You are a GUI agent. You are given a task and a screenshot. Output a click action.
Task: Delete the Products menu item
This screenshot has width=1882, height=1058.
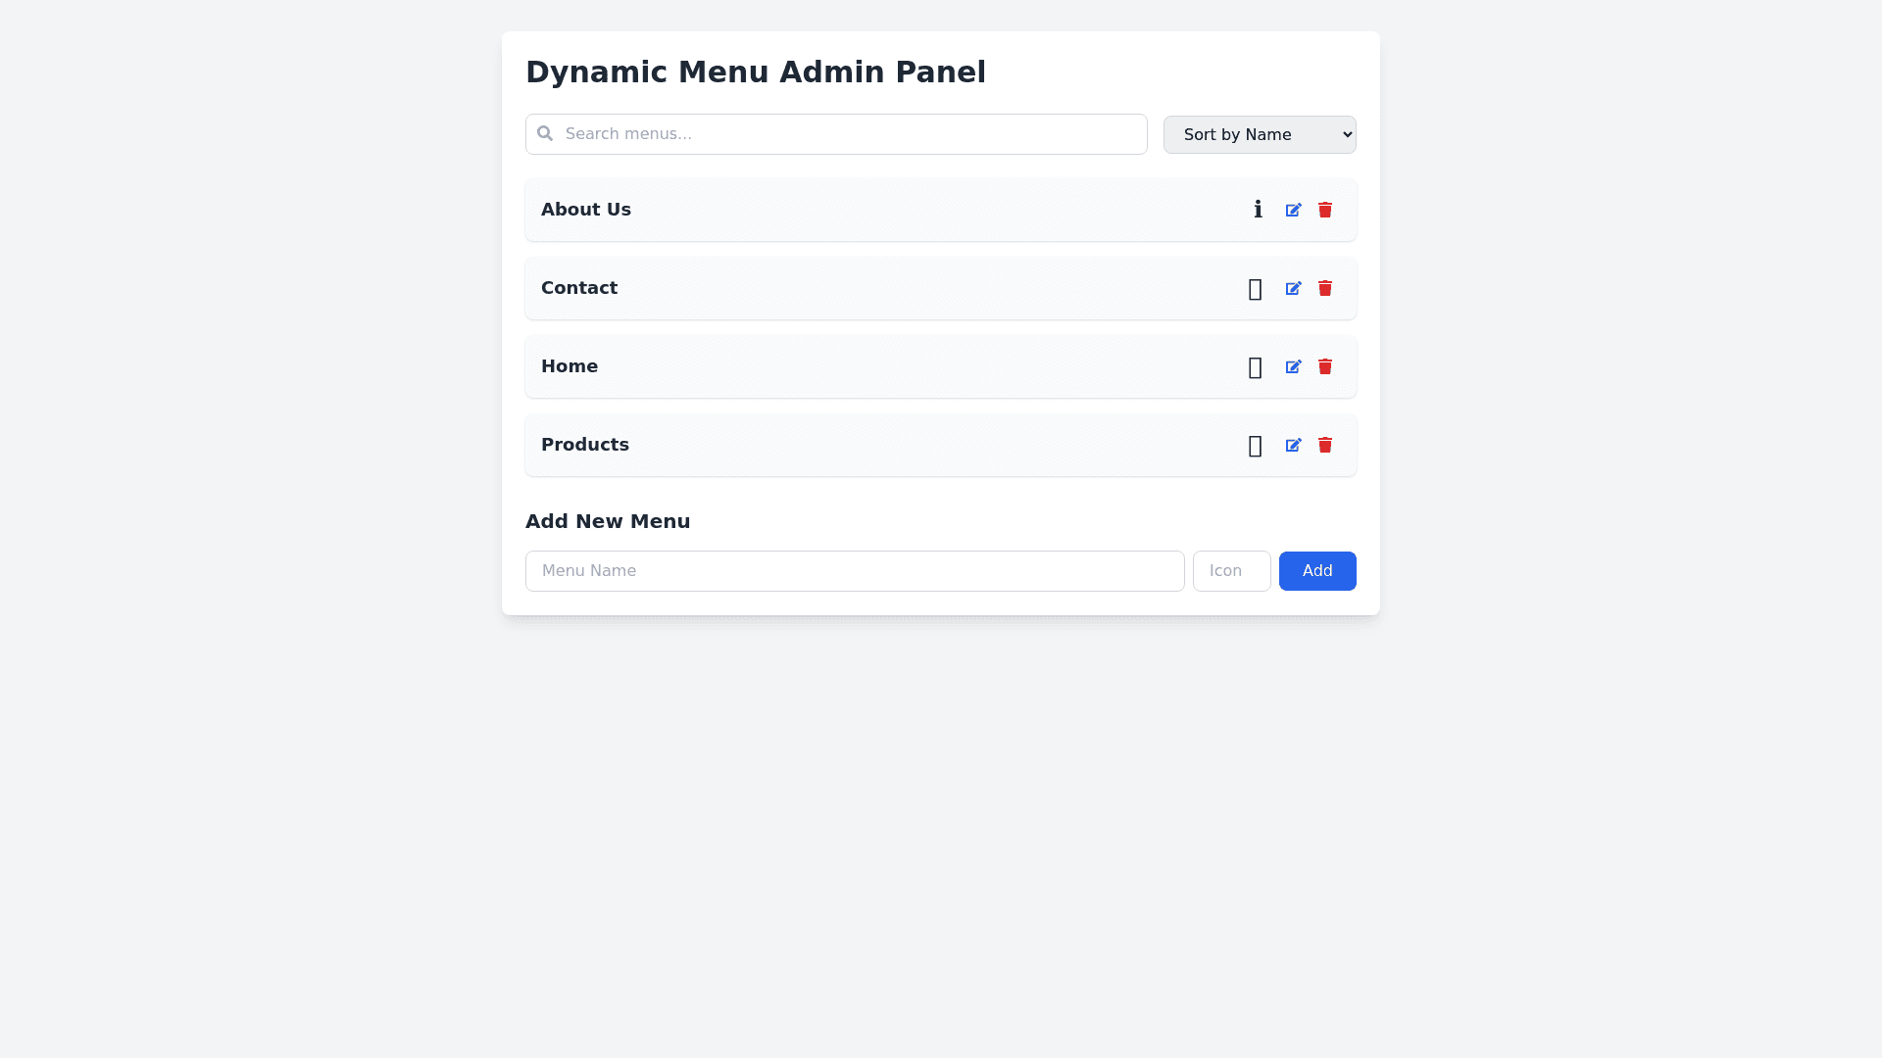1325,445
